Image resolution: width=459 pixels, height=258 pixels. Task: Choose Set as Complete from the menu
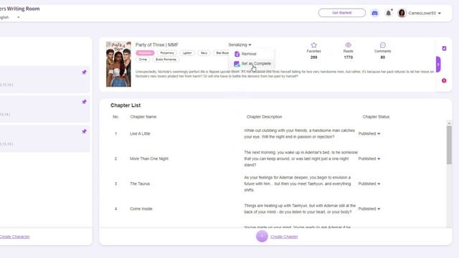[256, 64]
